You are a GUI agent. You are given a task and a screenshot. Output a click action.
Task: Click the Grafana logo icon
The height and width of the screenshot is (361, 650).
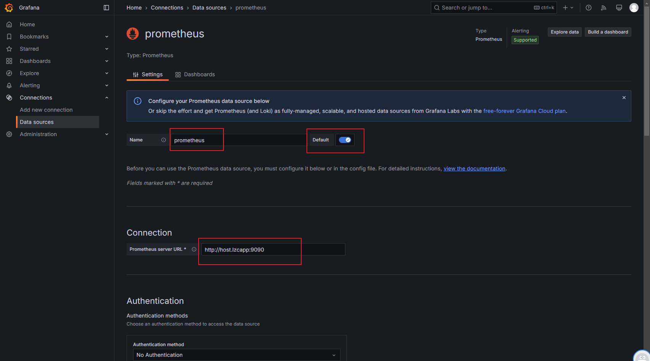click(x=9, y=8)
